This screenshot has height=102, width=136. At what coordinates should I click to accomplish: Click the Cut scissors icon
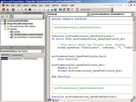(x=18, y=10)
